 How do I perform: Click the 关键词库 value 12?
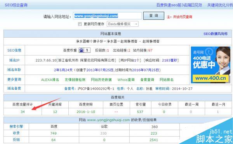[55, 112]
